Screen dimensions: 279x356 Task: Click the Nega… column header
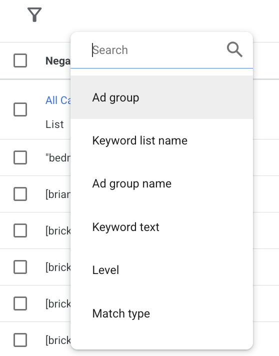click(x=58, y=61)
